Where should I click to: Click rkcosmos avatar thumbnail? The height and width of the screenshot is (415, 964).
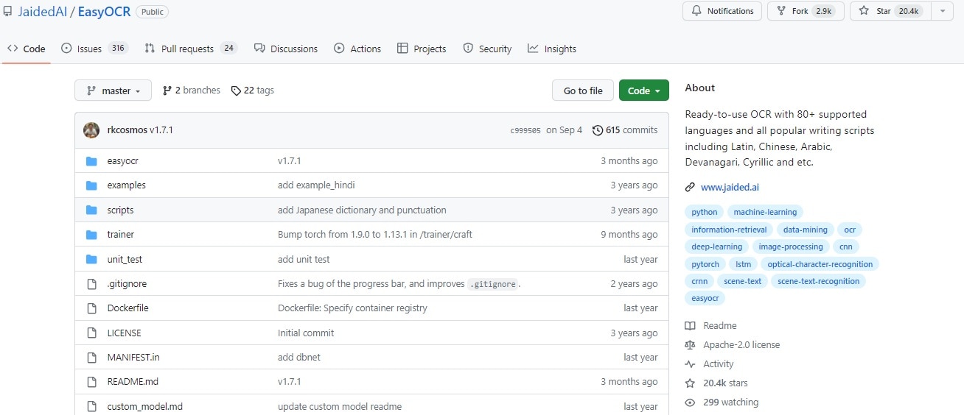91,130
